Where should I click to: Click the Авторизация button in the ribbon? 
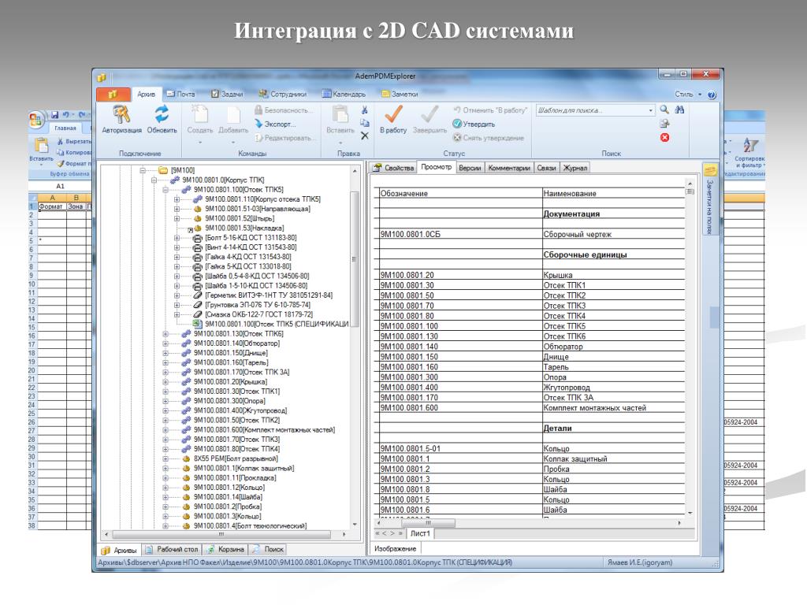(x=121, y=120)
